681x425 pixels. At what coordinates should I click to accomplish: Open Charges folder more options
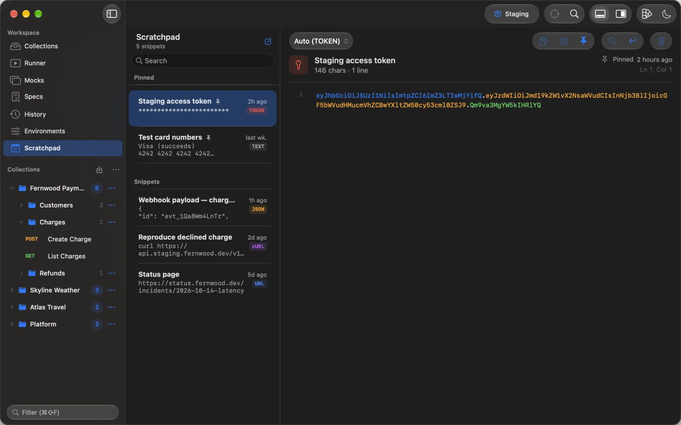pos(112,222)
